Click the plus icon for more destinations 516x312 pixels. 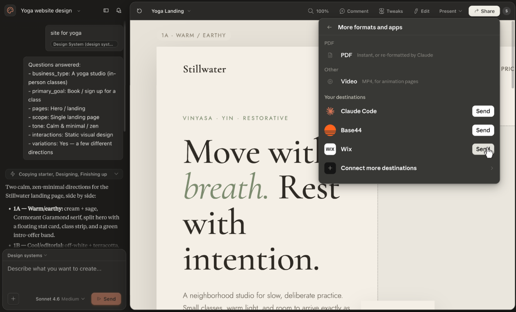330,168
